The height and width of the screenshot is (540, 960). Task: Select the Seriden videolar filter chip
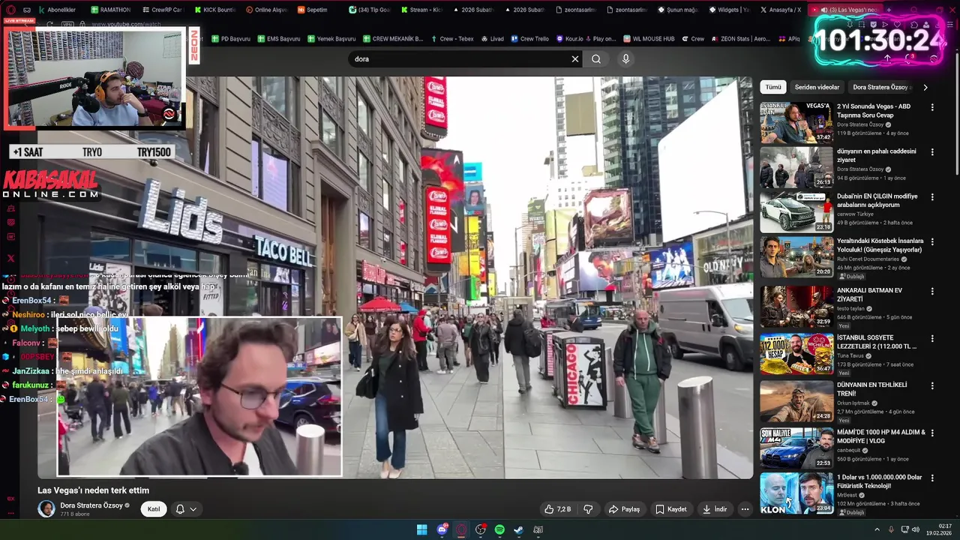(817, 87)
